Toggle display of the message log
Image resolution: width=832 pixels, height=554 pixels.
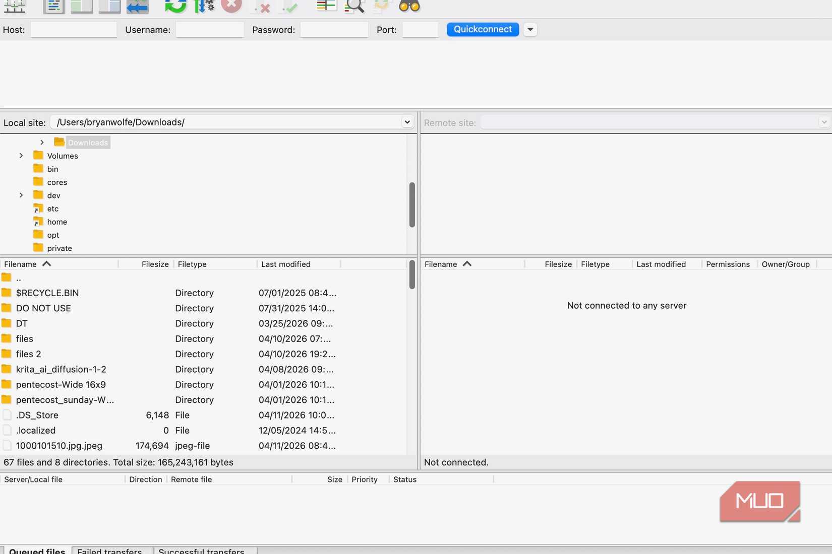click(x=53, y=7)
